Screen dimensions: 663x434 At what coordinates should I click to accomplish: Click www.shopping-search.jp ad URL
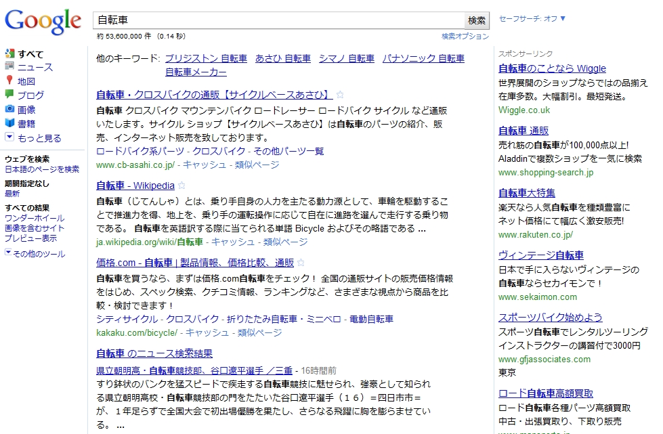click(x=545, y=173)
